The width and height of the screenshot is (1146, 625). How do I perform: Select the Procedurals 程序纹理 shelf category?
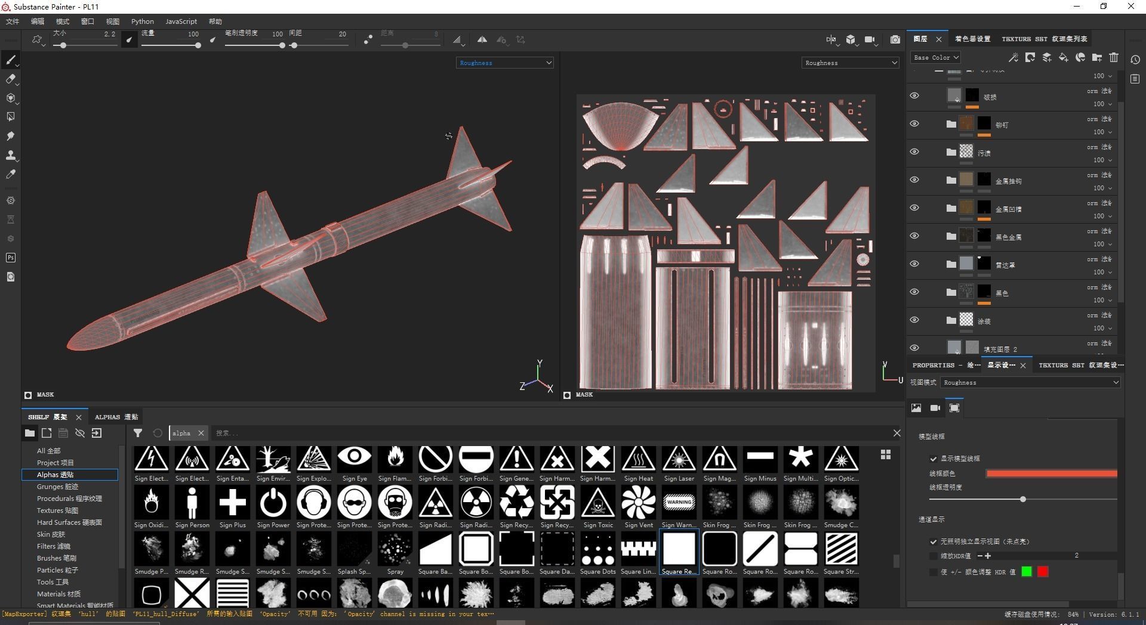tap(69, 499)
